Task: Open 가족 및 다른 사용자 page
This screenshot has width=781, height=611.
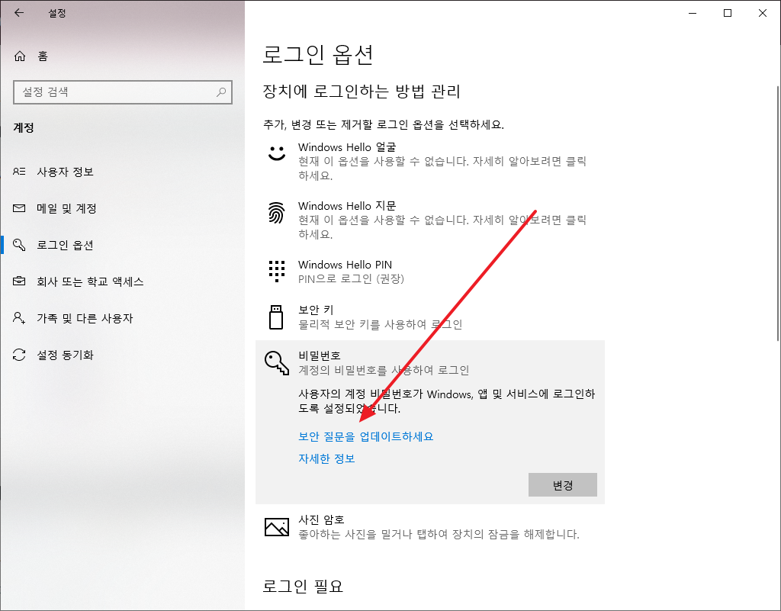Action: coord(123,317)
